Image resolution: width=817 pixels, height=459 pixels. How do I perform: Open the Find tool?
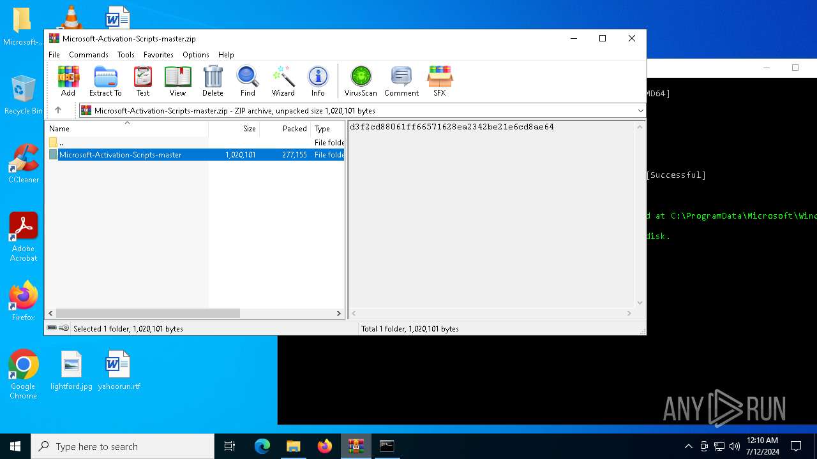[248, 81]
